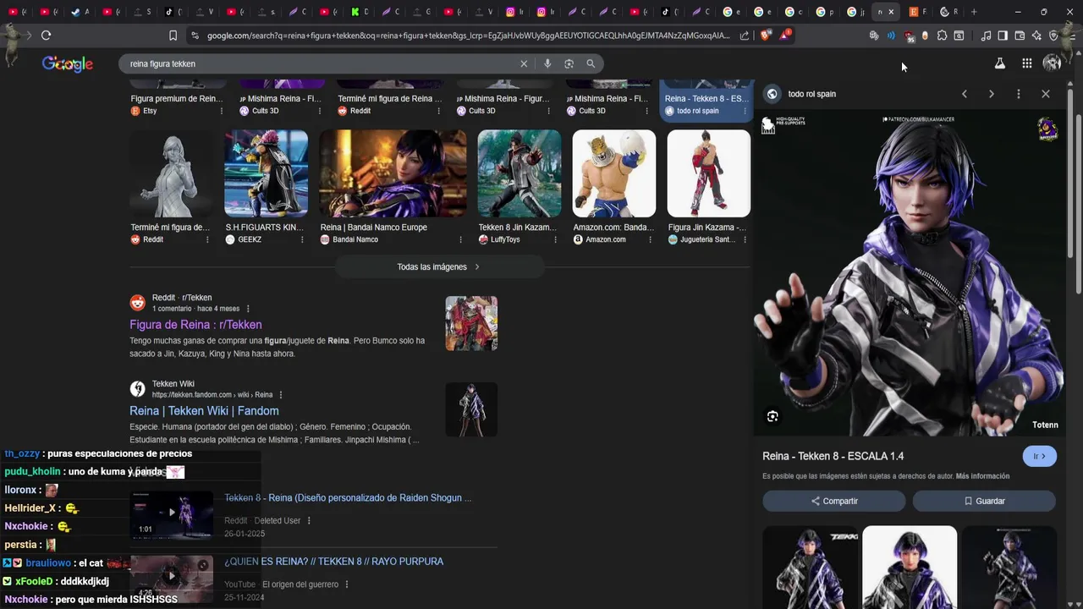Expand 'Todas las imágenes' button
The image size is (1083, 609).
click(439, 266)
